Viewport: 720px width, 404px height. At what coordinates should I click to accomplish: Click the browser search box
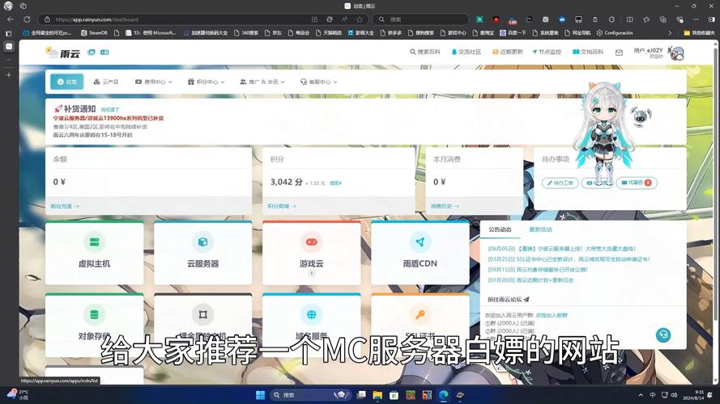tap(420, 19)
